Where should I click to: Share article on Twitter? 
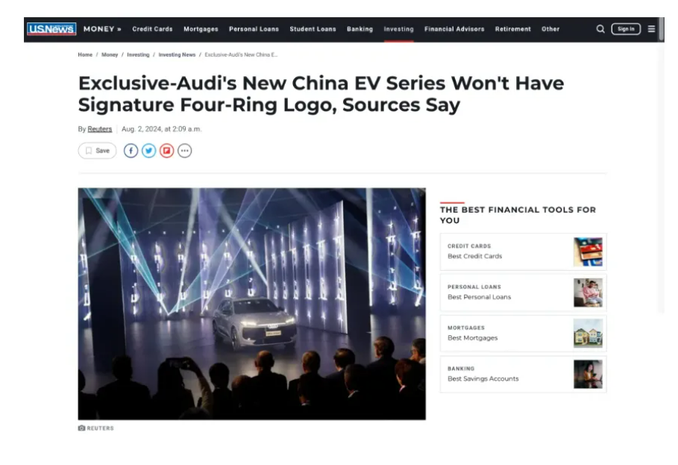coord(148,151)
